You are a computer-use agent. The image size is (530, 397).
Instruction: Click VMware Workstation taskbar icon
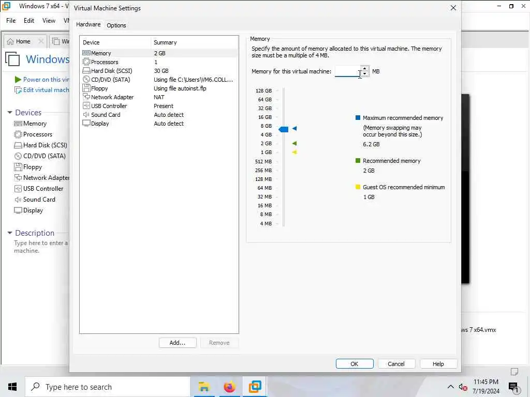tap(255, 387)
